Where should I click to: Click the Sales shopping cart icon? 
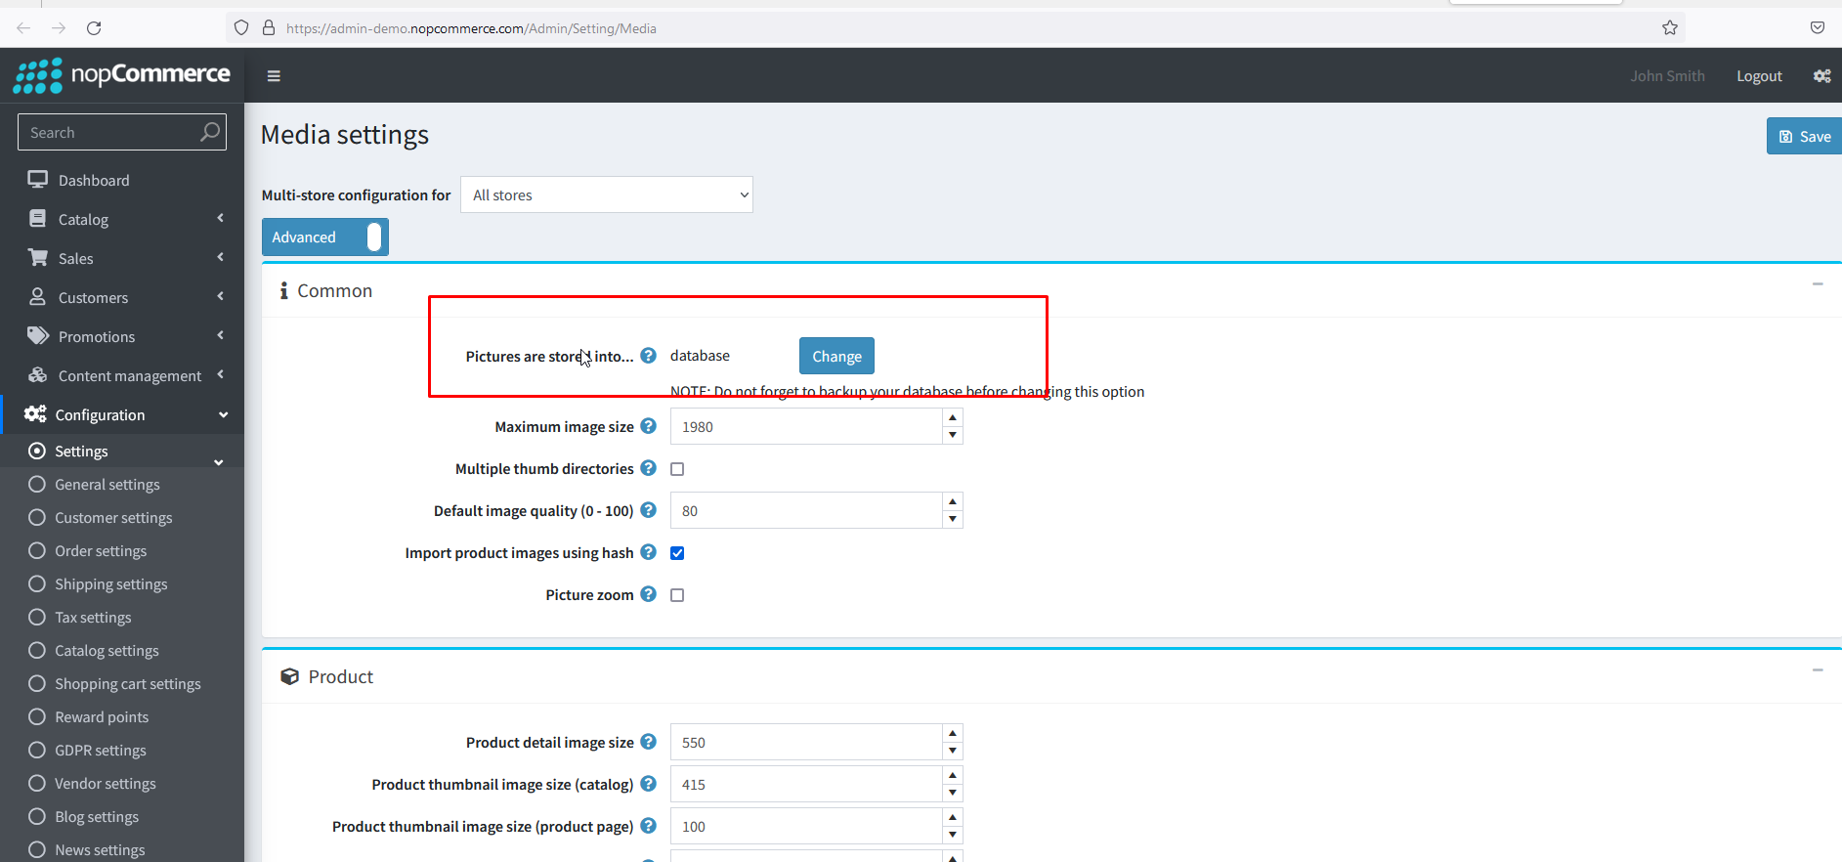pyautogui.click(x=37, y=258)
